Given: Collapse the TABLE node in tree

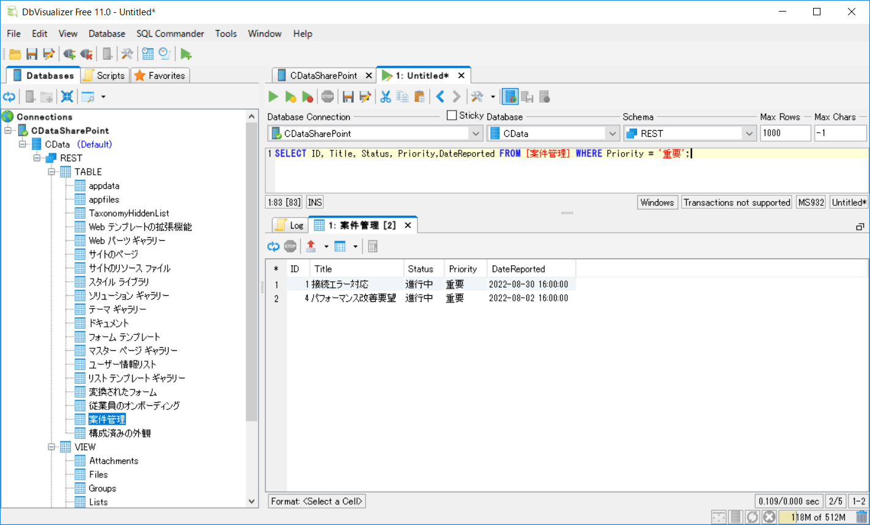Looking at the screenshot, I should pyautogui.click(x=52, y=172).
